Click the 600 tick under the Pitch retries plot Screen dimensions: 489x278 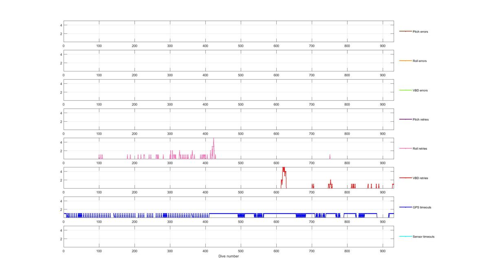[x=276, y=134]
